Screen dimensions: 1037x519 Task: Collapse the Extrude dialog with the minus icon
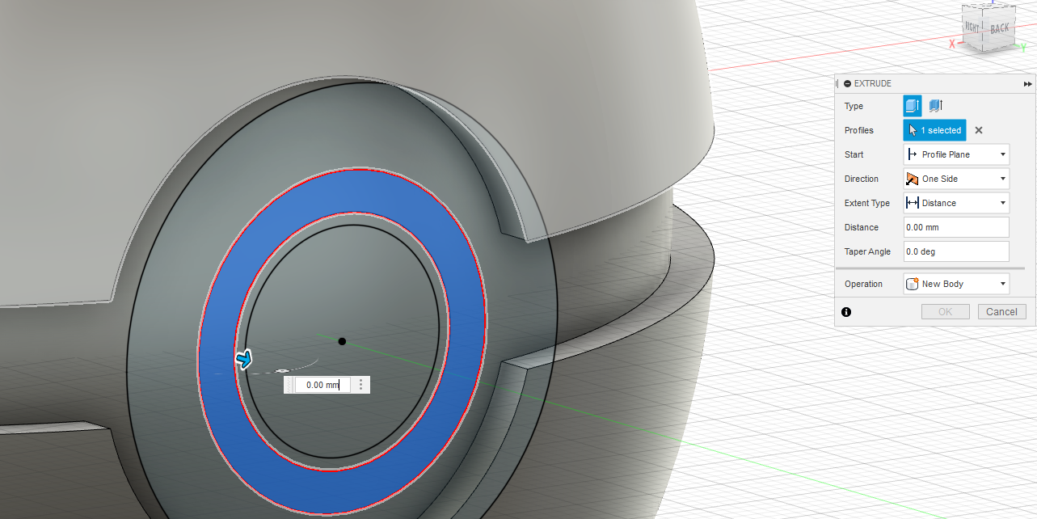click(847, 83)
